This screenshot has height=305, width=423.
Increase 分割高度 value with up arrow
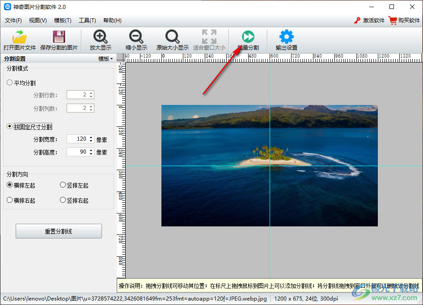coord(91,150)
